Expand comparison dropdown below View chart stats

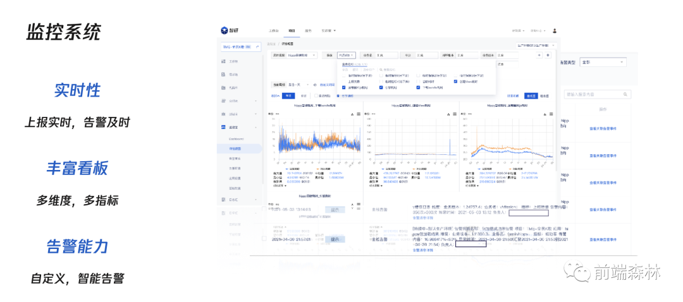click(x=376, y=185)
